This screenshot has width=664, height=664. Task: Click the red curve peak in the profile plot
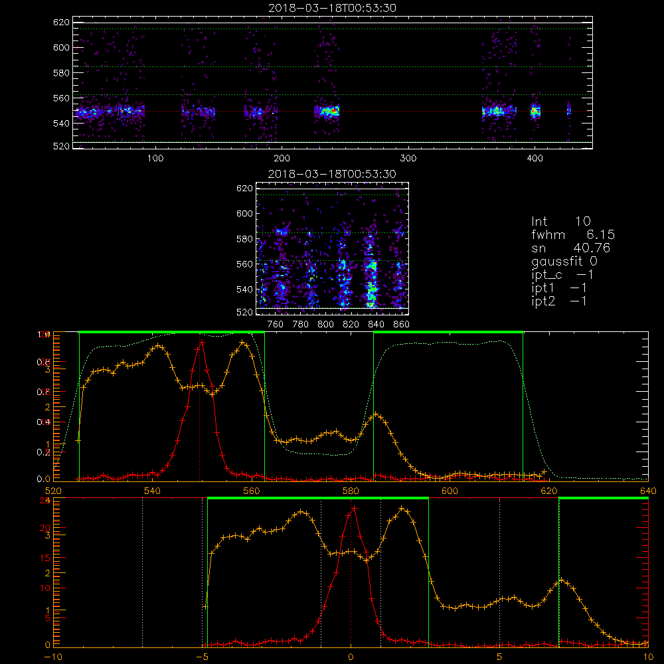tap(202, 342)
